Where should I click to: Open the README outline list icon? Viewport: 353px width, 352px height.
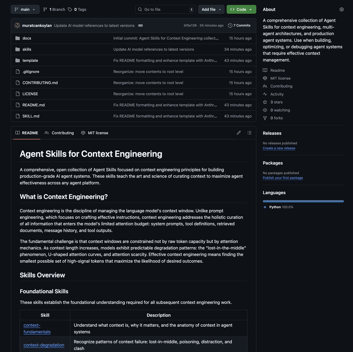(x=249, y=133)
